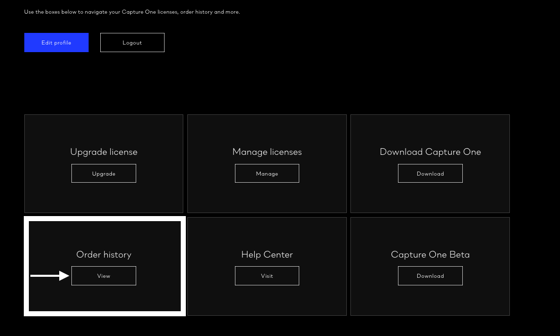
Task: Select the Help Center card title
Action: (x=267, y=255)
